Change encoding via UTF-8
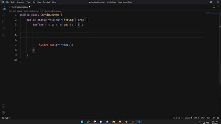 click(196, 118)
